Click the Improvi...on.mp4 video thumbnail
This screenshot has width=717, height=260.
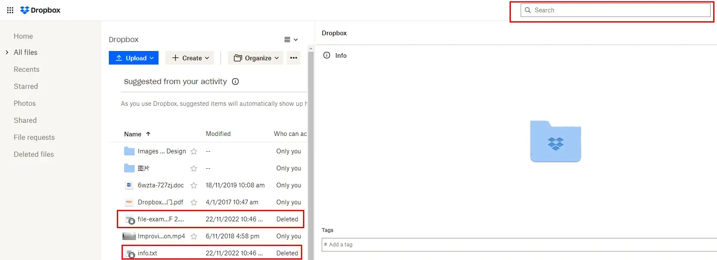[129, 236]
